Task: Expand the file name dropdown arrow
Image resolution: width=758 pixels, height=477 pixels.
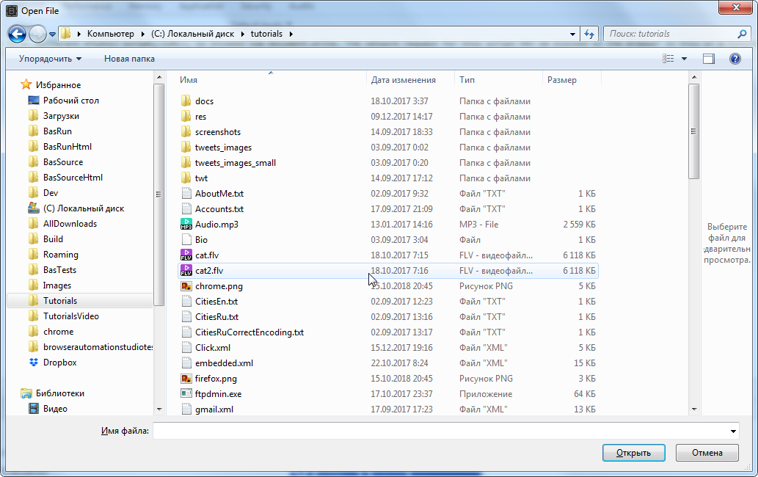Action: (x=733, y=432)
